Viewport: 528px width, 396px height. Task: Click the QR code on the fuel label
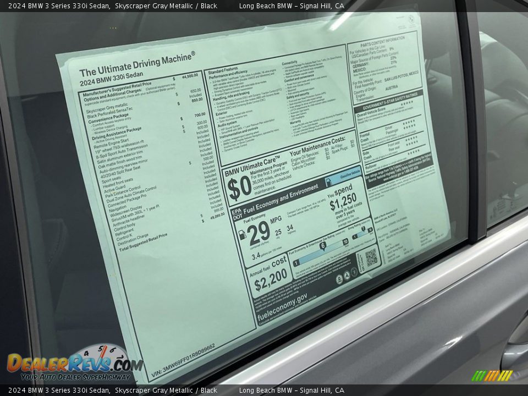click(x=371, y=257)
